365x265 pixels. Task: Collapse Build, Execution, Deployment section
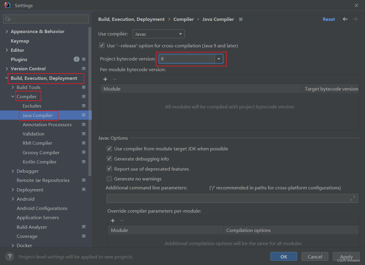click(x=7, y=78)
